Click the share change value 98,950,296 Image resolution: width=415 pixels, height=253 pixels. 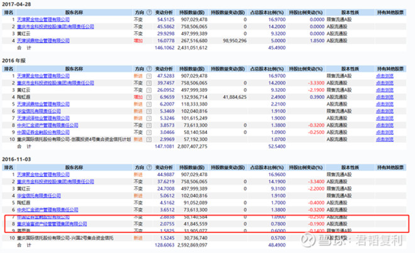(235, 41)
